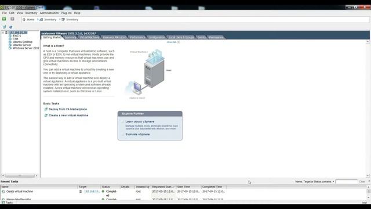Click the Completed Time column header
The image size is (371, 209).
point(214,187)
